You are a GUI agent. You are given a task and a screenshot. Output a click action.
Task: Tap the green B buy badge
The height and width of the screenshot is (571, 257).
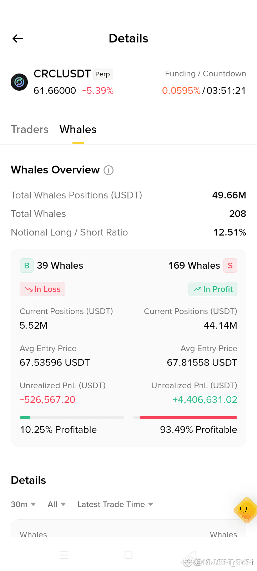[27, 266]
